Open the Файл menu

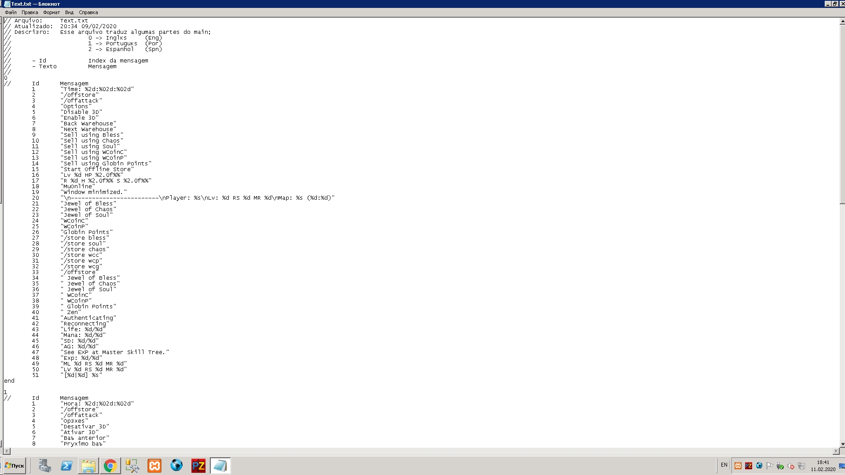(11, 12)
